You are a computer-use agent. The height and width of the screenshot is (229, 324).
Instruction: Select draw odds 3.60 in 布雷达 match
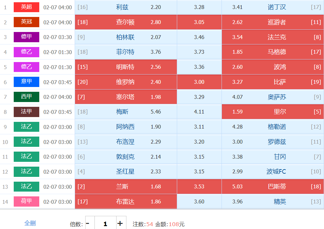coord(199,201)
